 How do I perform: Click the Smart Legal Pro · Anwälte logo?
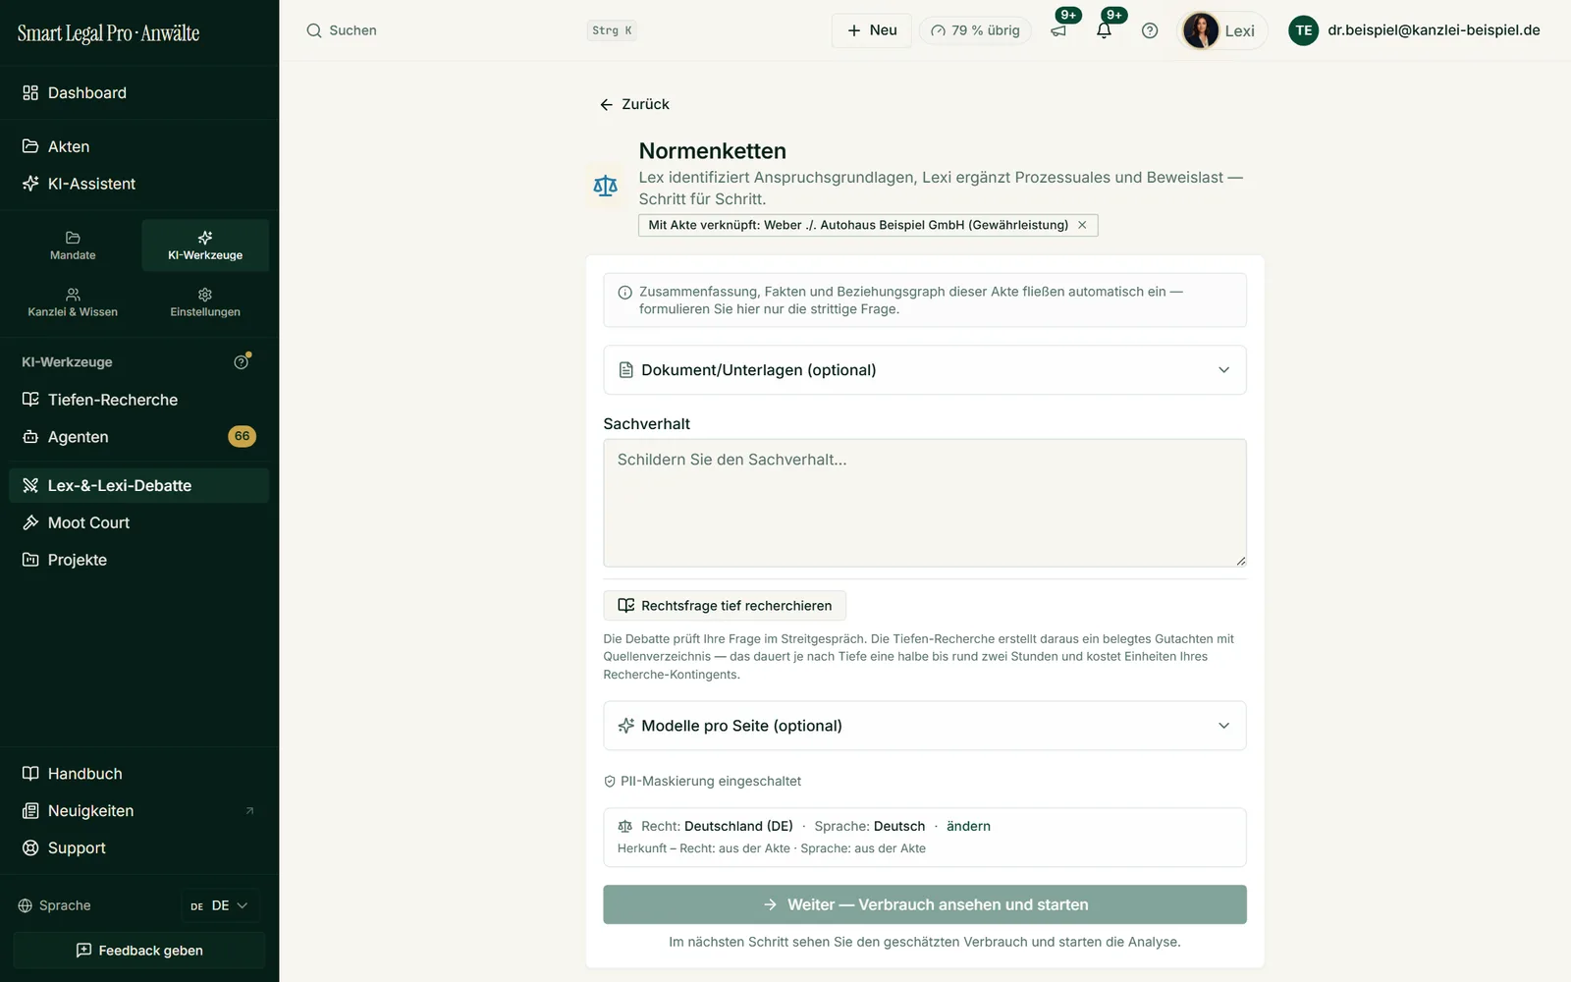[108, 33]
